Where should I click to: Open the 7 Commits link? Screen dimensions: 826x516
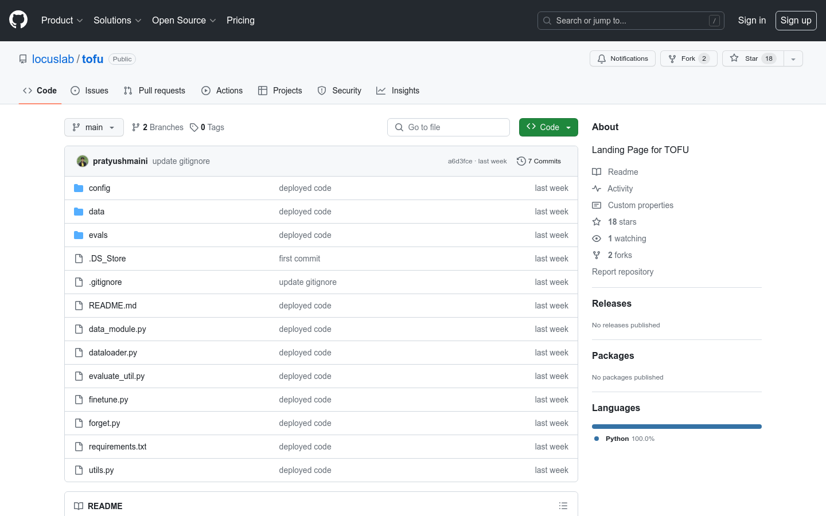tap(539, 161)
